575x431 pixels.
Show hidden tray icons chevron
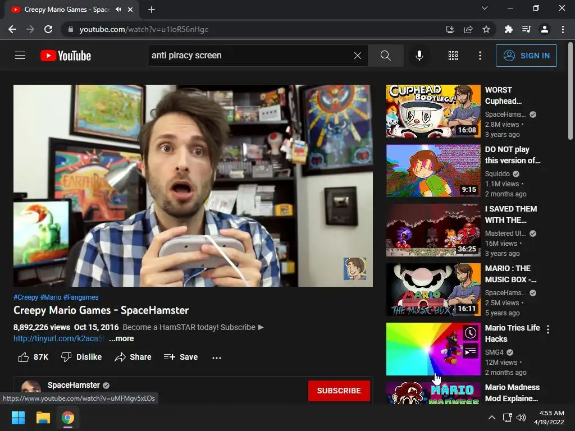point(492,418)
